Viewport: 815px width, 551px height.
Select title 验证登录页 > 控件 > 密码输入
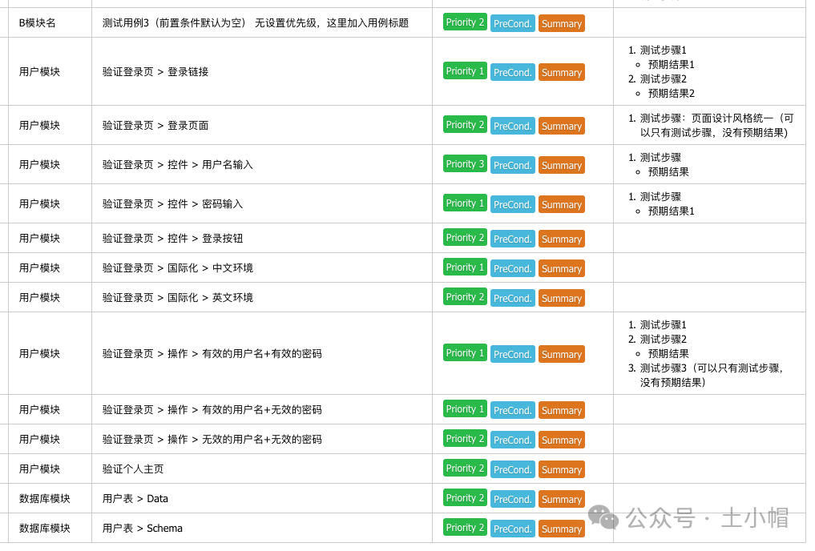pyautogui.click(x=172, y=204)
